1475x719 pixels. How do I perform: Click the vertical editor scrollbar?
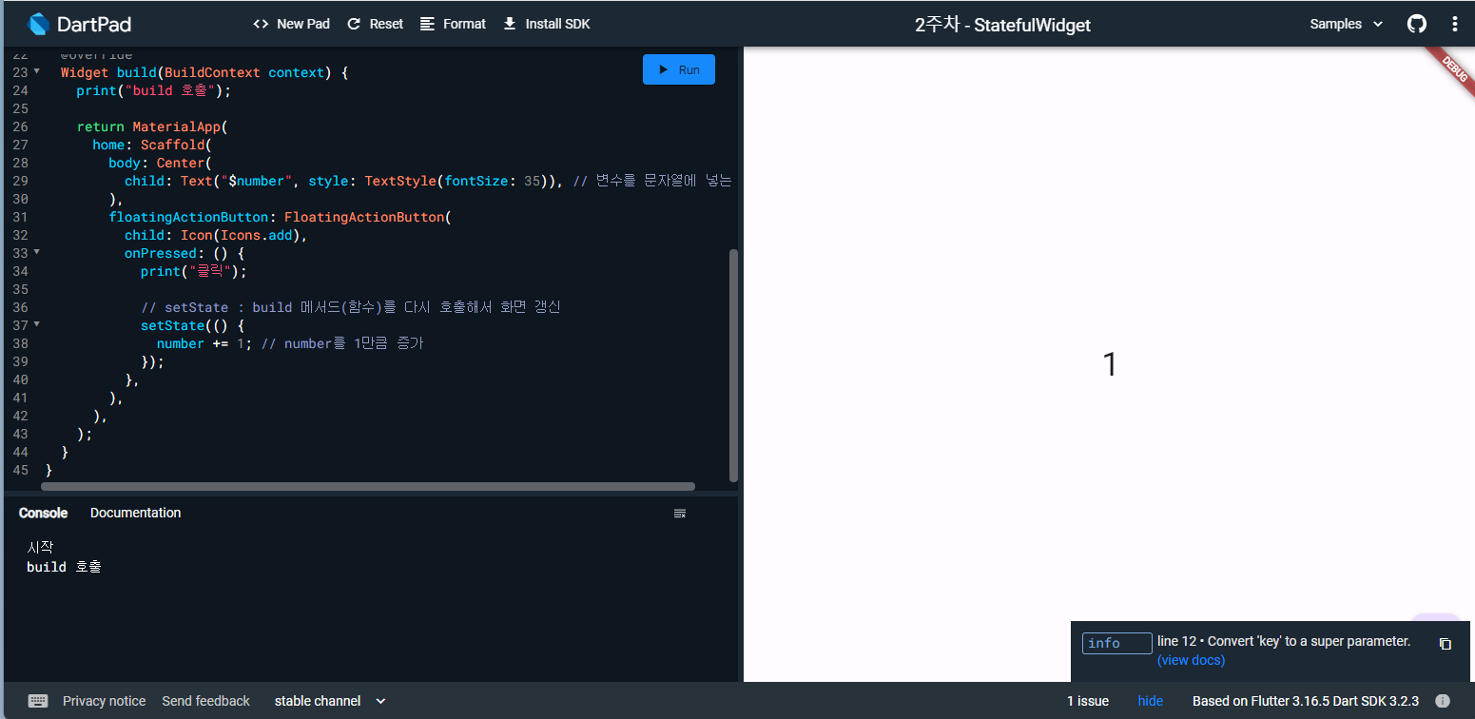coord(733,365)
